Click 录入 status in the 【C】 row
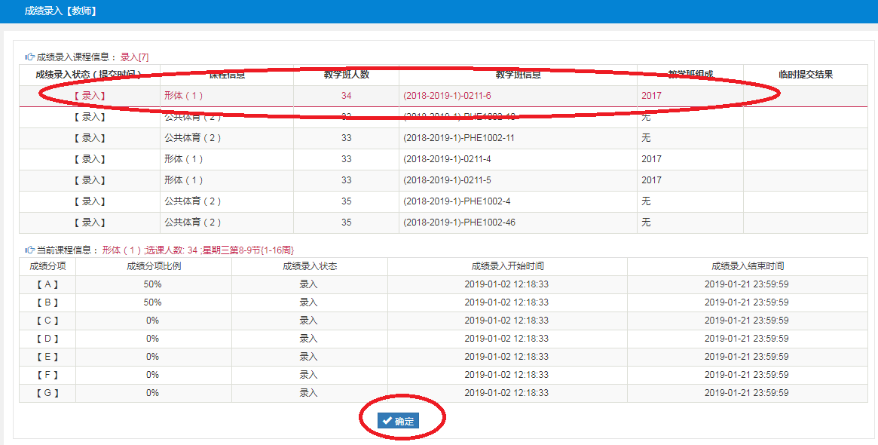This screenshot has height=445, width=878. click(309, 321)
